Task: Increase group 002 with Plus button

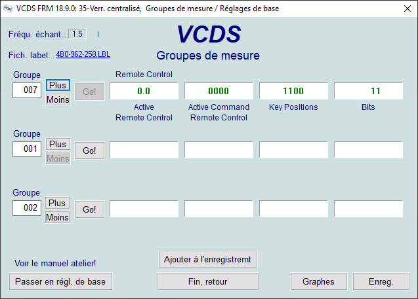Action: [57, 203]
